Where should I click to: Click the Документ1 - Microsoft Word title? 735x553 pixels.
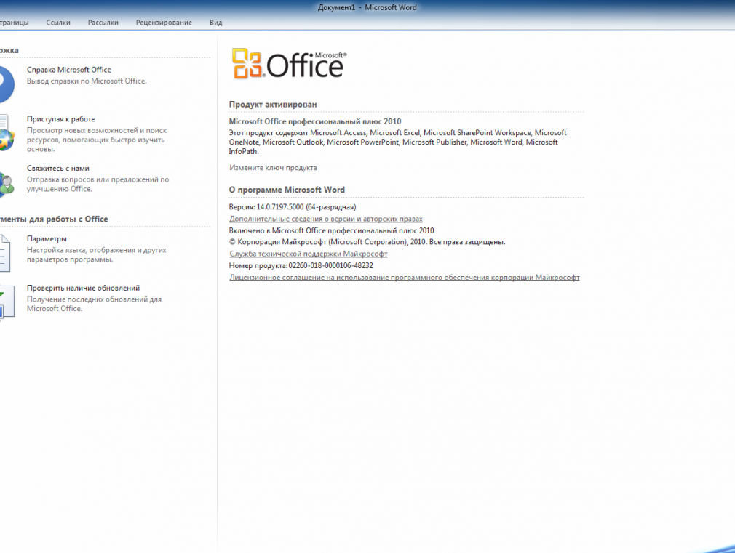click(x=367, y=7)
